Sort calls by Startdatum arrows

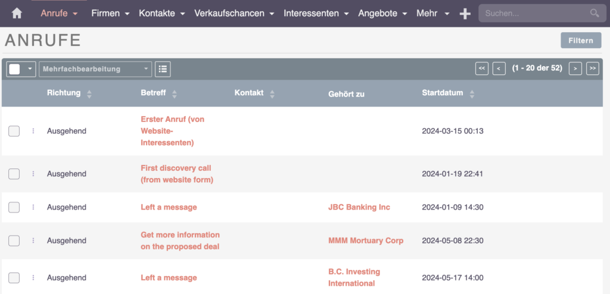(x=472, y=93)
